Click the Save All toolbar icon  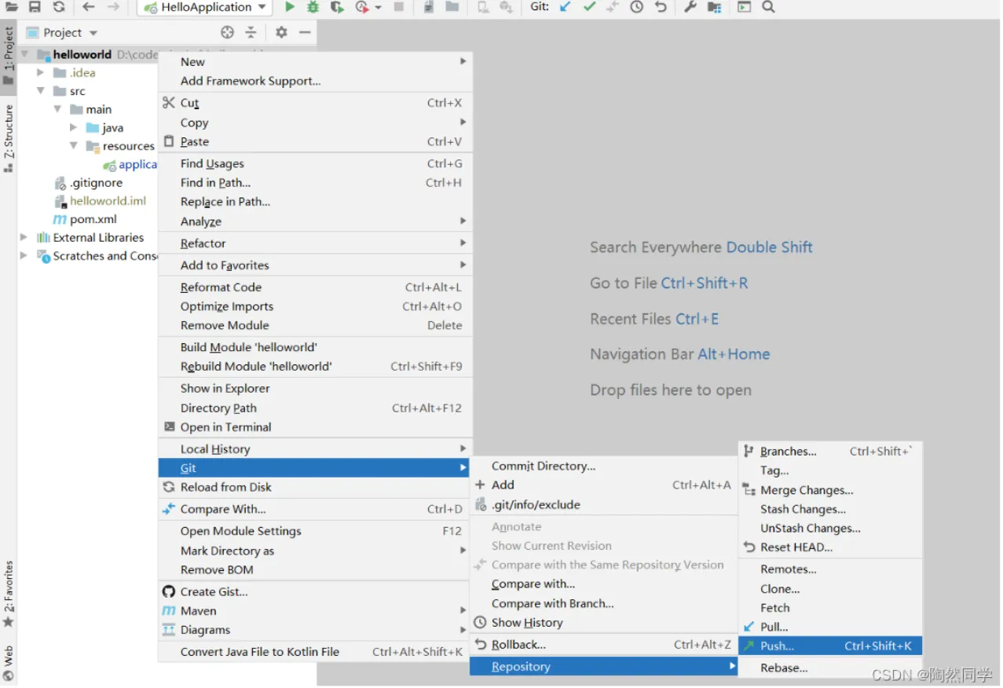[x=35, y=7]
